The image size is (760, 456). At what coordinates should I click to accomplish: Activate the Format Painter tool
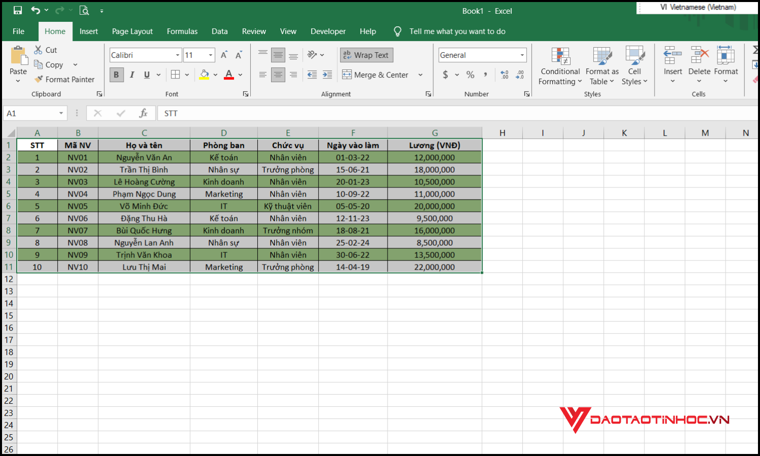click(64, 80)
